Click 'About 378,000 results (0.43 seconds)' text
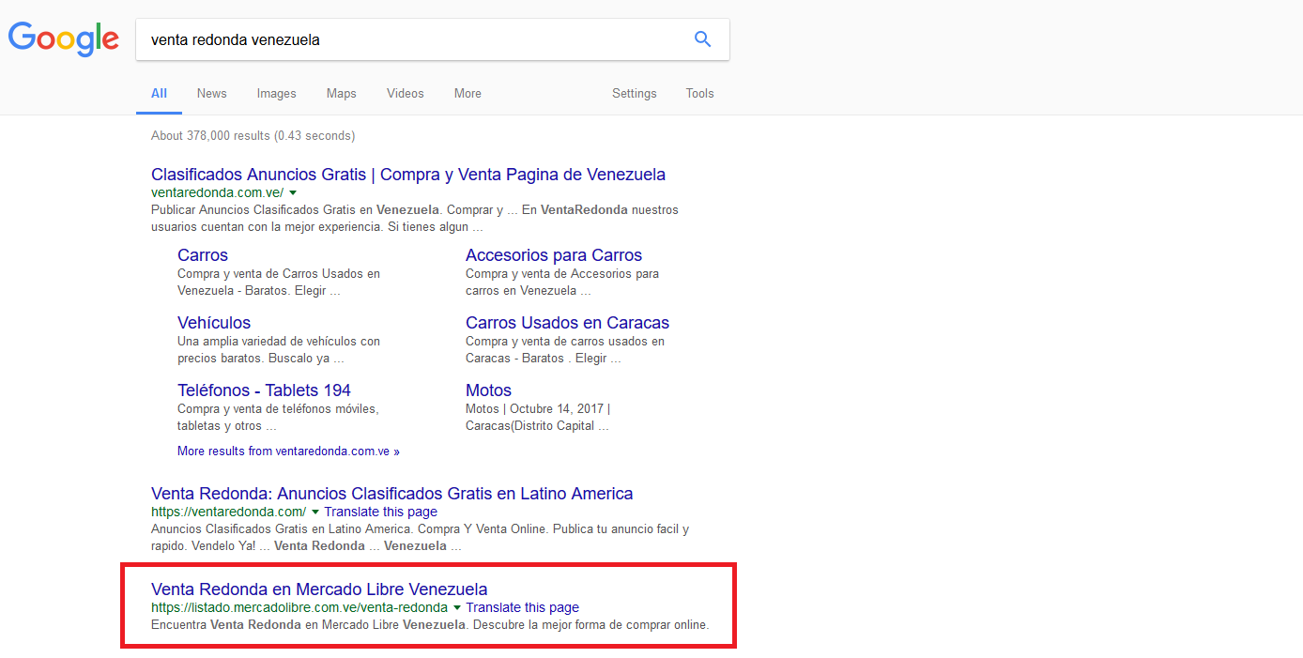1303x658 pixels. 253,136
